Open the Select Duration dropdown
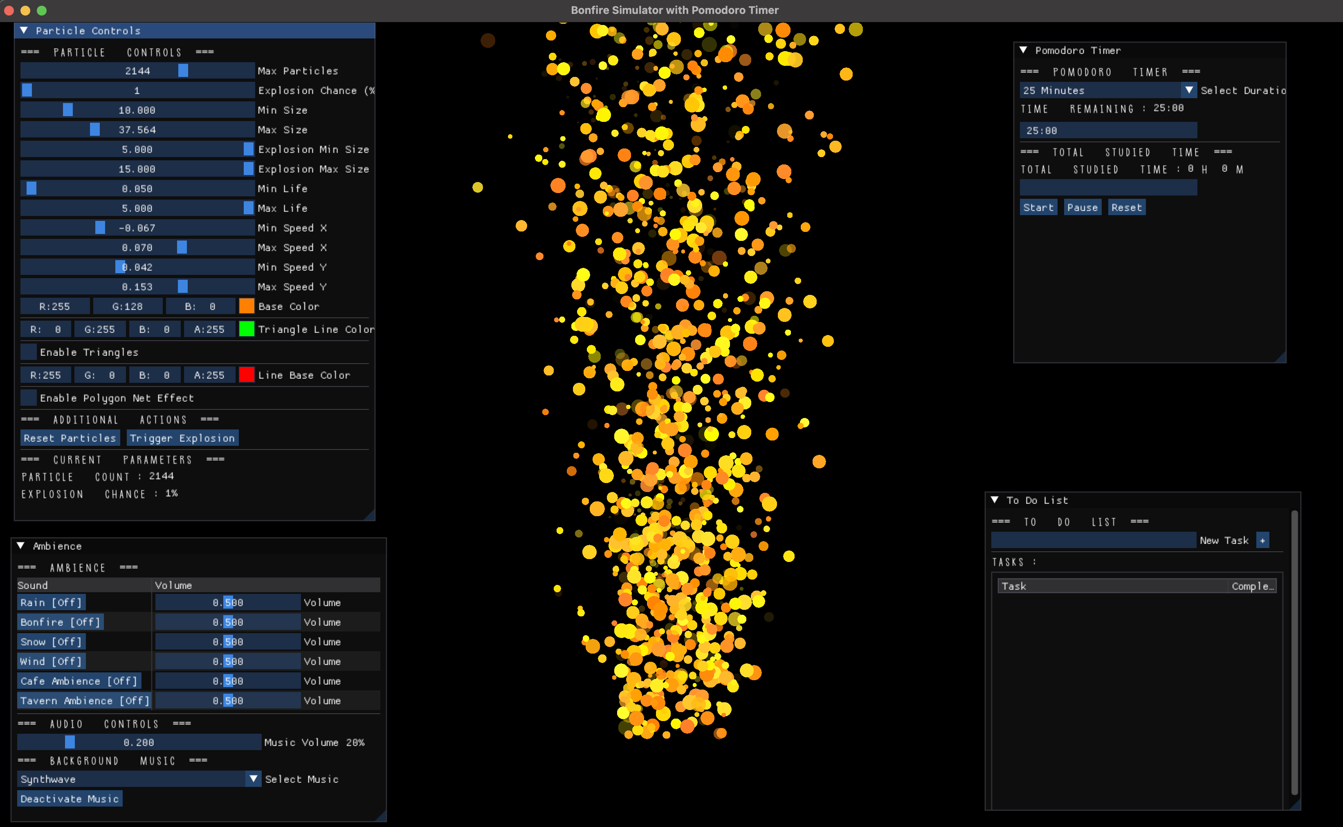 point(1108,90)
